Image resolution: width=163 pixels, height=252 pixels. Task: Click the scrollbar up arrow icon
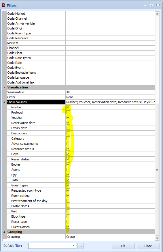coord(157,14)
